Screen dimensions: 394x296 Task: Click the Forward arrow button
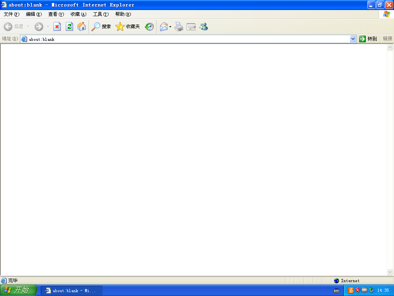[x=39, y=27]
